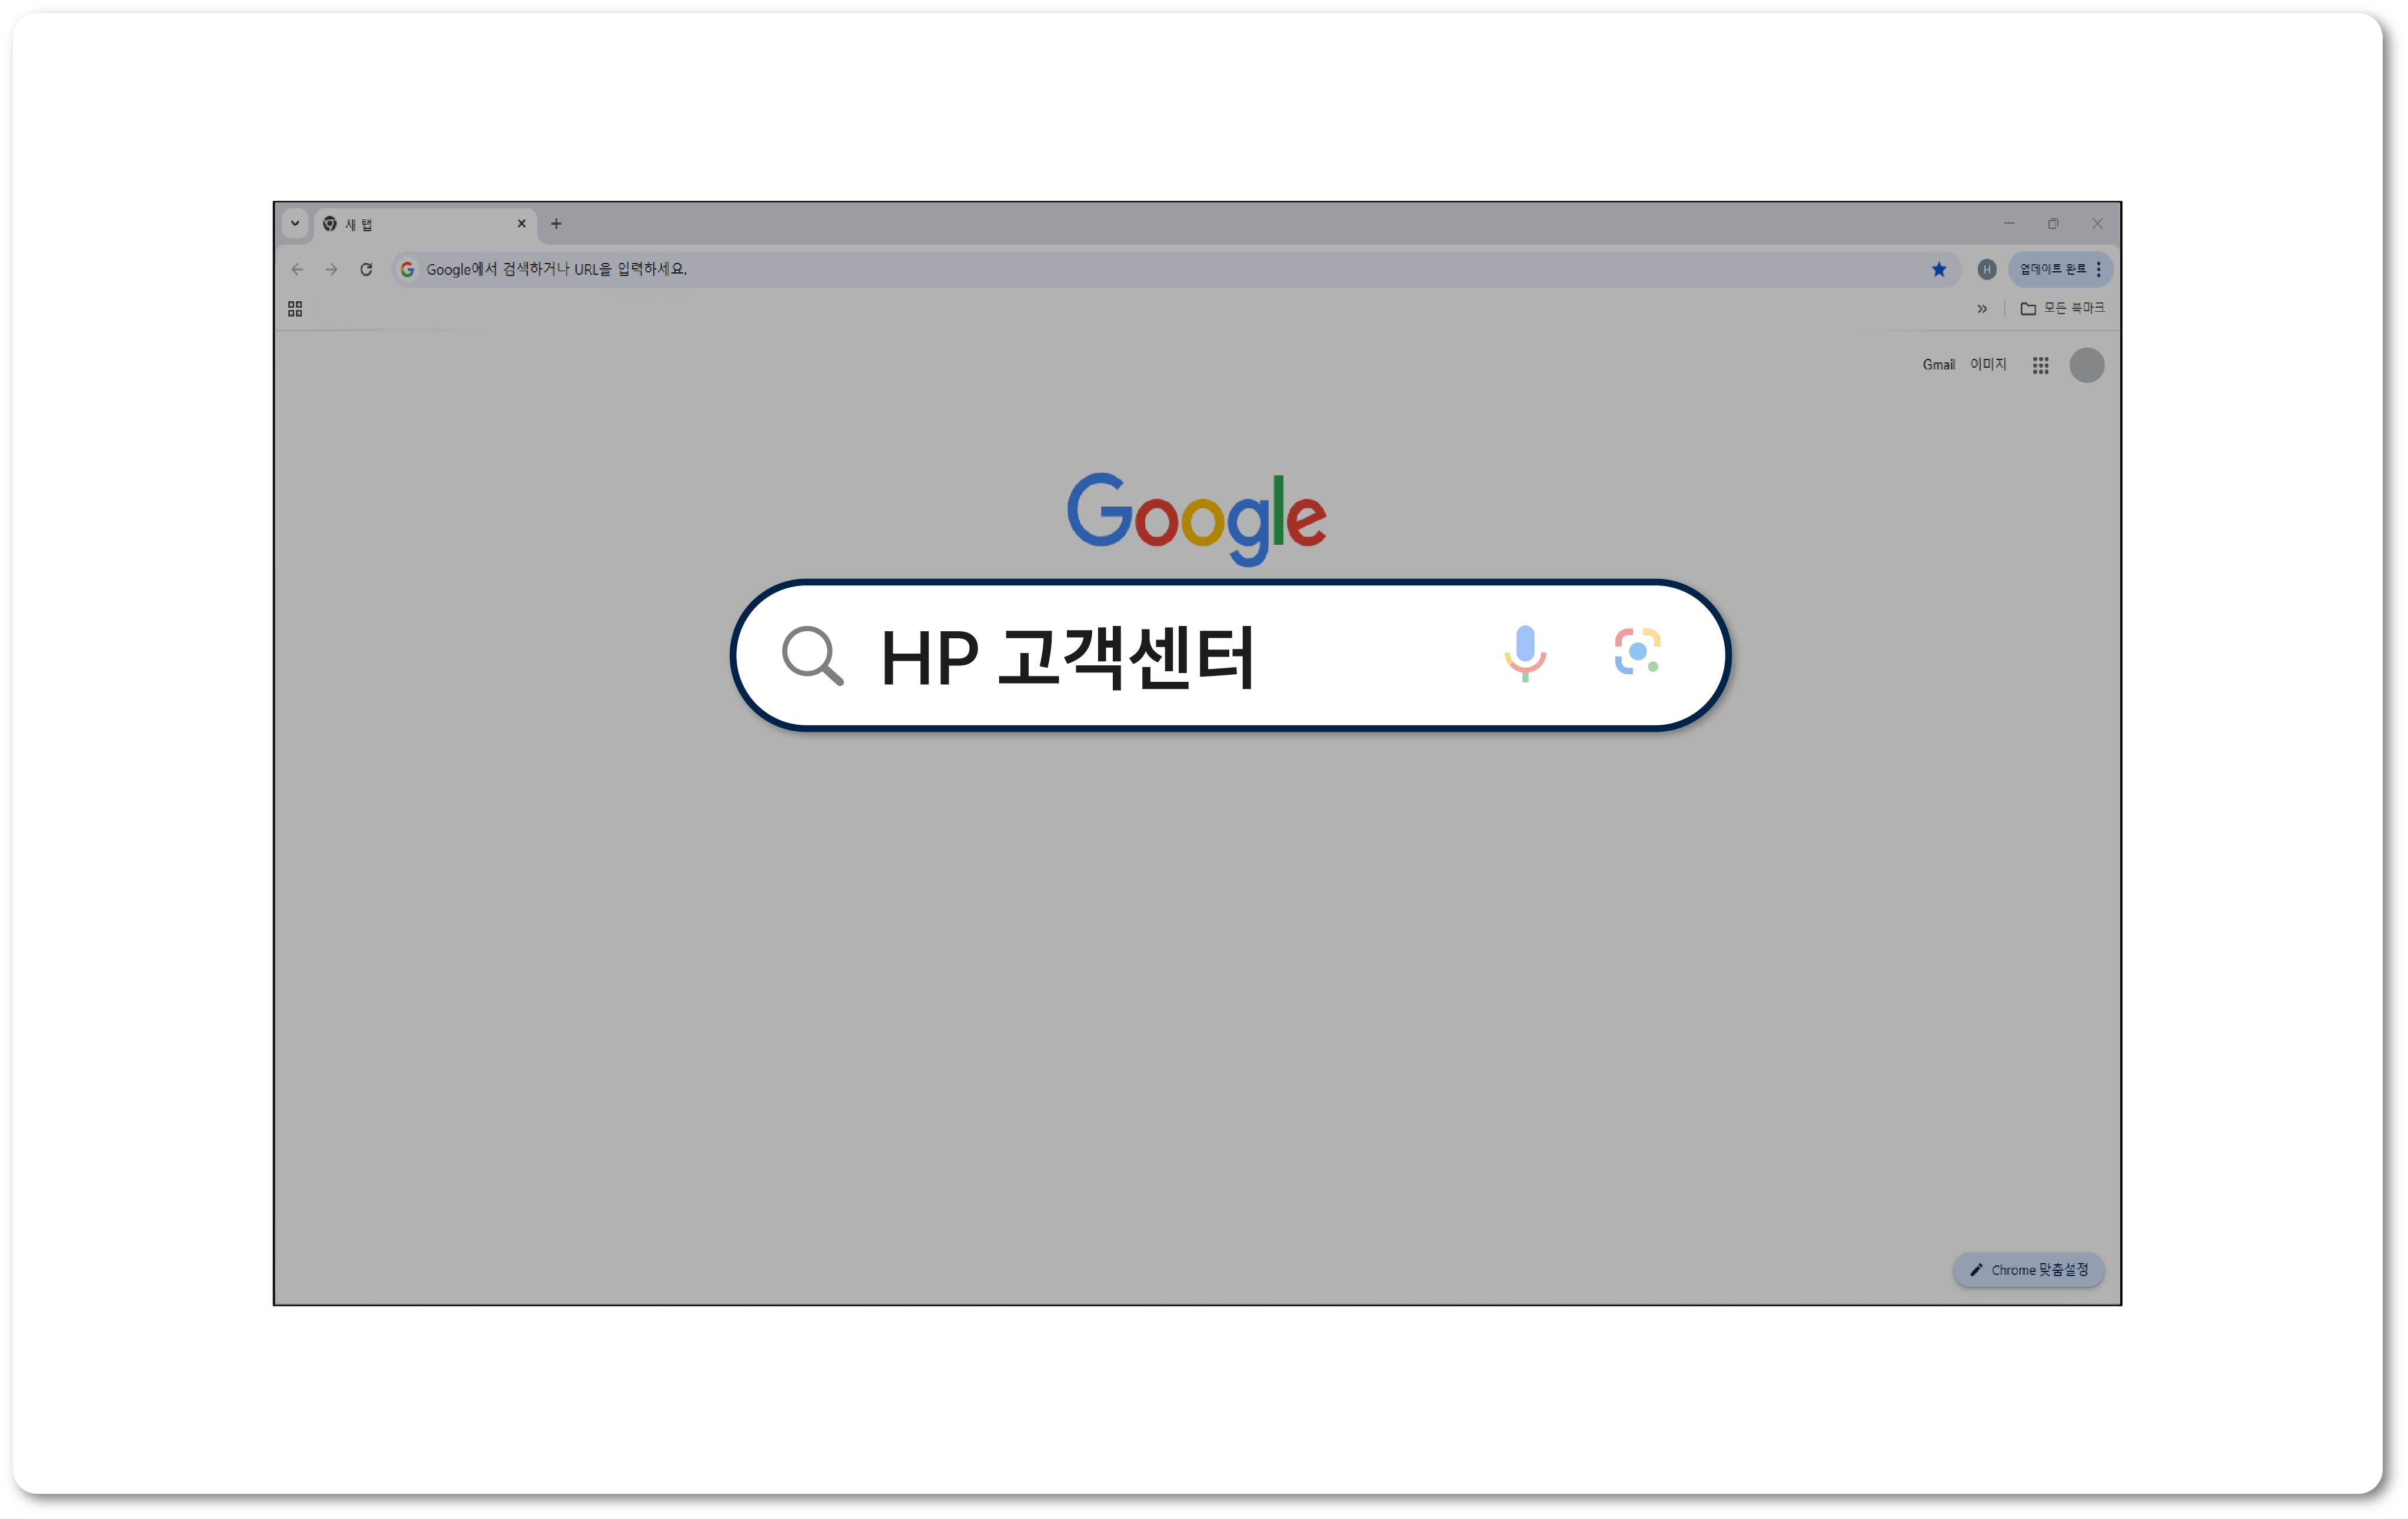Image resolution: width=2408 pixels, height=1519 pixels.
Task: Expand the tab search dropdown arrow
Action: pyautogui.click(x=295, y=224)
